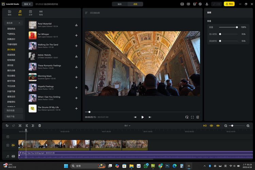Open 我的收藏 favorites
Viewport: 255px width, 170px height.
(14, 111)
